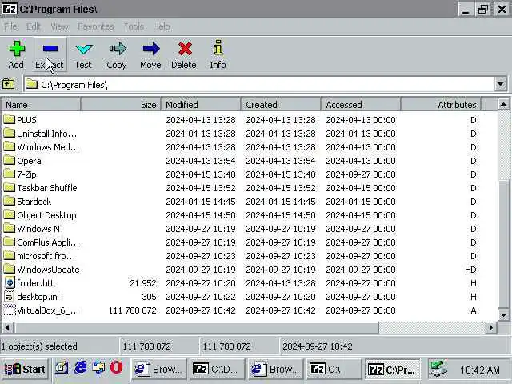Click the address path field
This screenshot has width=512, height=384.
point(259,85)
